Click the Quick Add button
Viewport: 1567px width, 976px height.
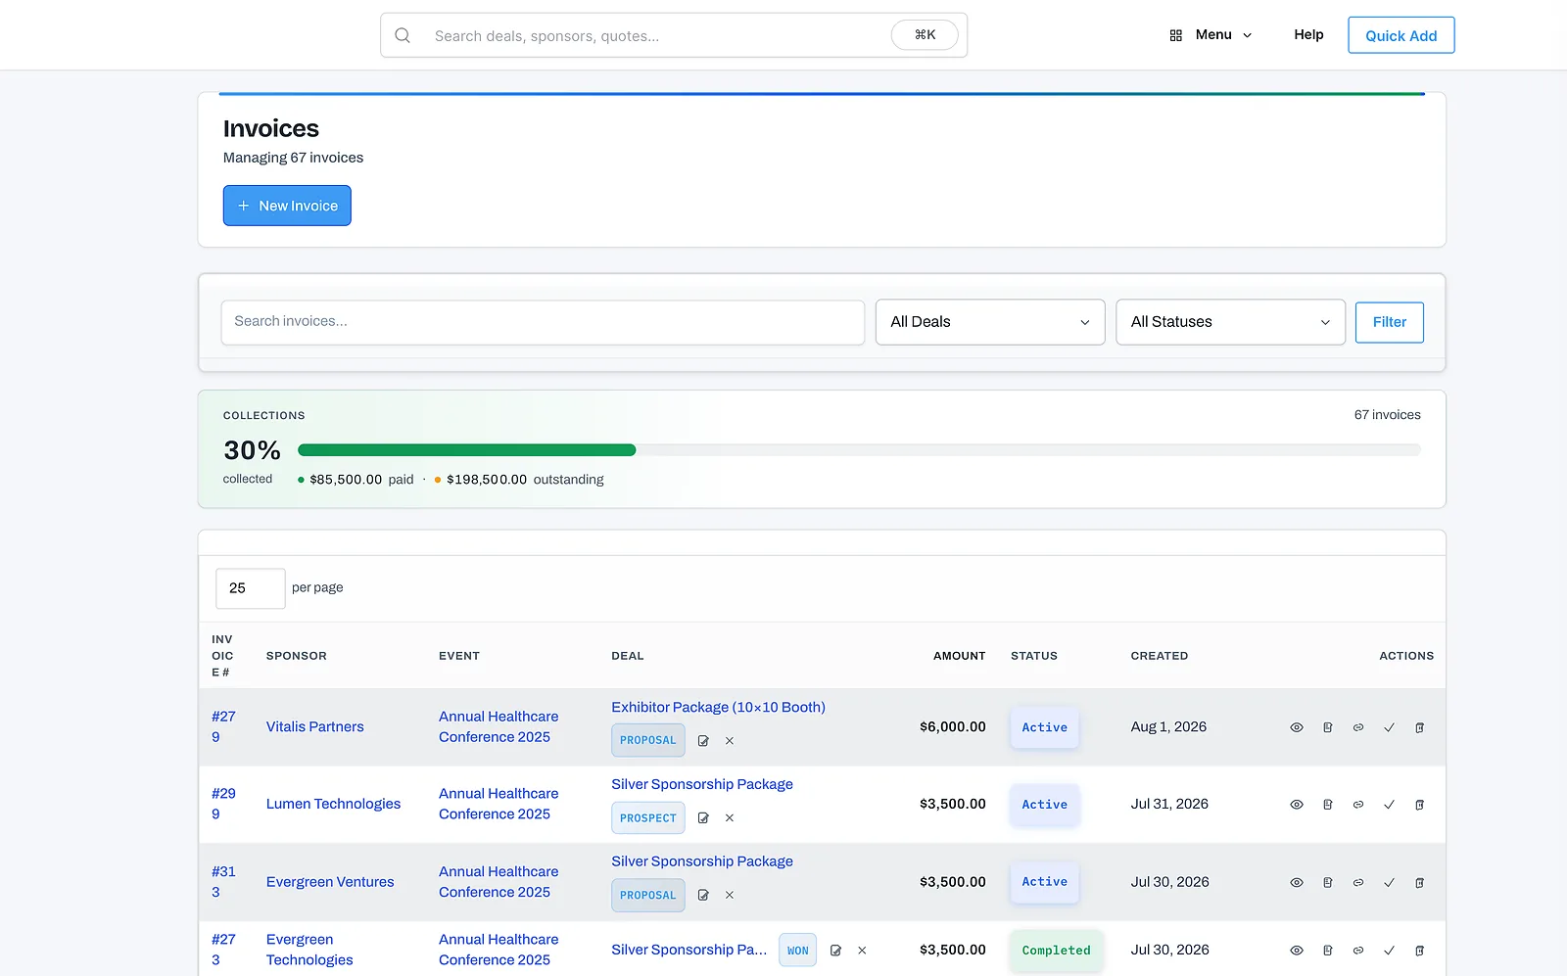coord(1401,35)
